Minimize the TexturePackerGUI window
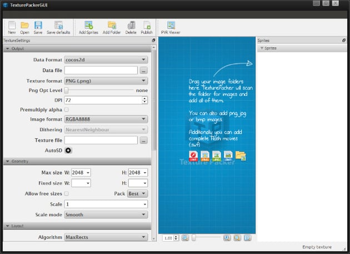This screenshot has width=350, height=254. coord(316,3)
